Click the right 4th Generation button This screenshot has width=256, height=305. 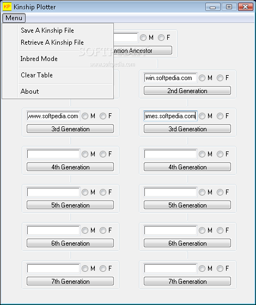pyautogui.click(x=187, y=167)
